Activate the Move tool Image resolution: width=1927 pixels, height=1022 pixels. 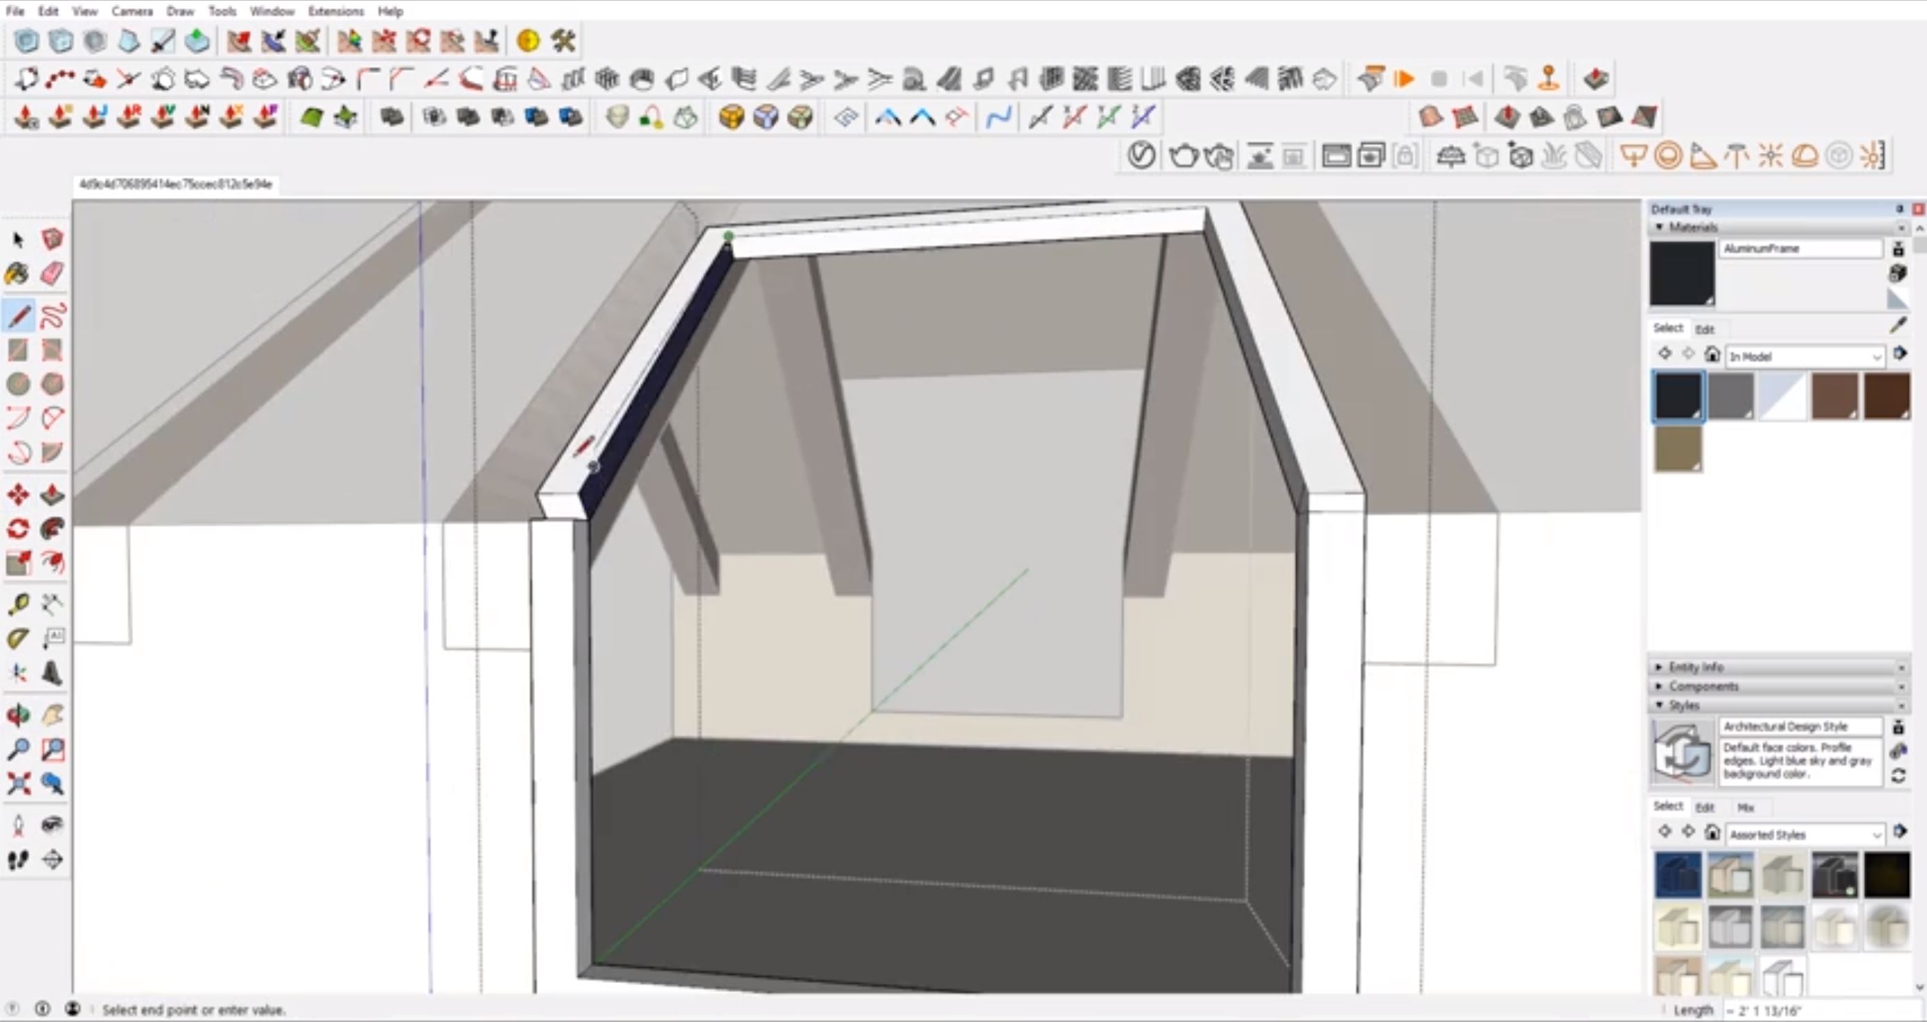coord(18,495)
